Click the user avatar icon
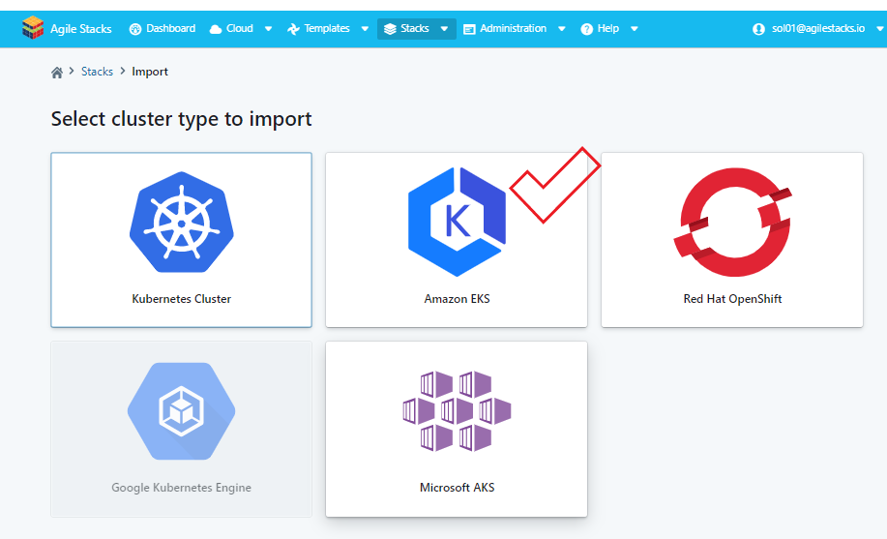887x539 pixels. [758, 29]
